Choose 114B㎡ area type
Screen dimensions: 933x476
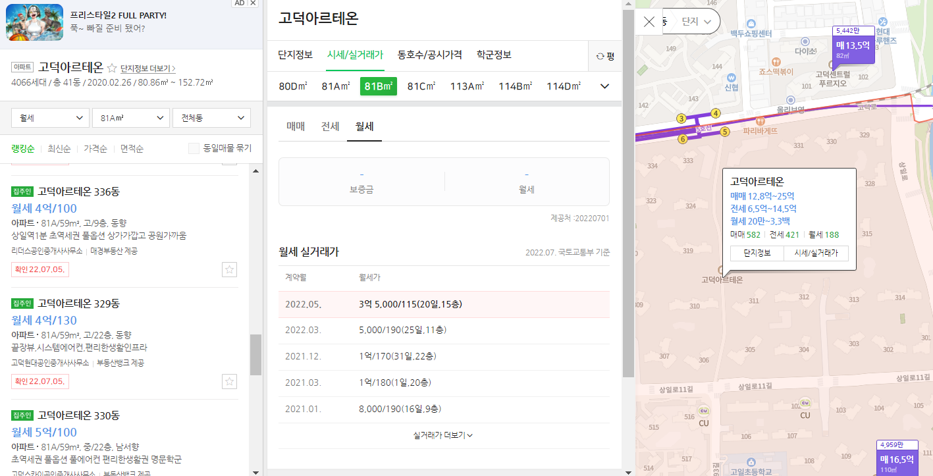coord(516,86)
